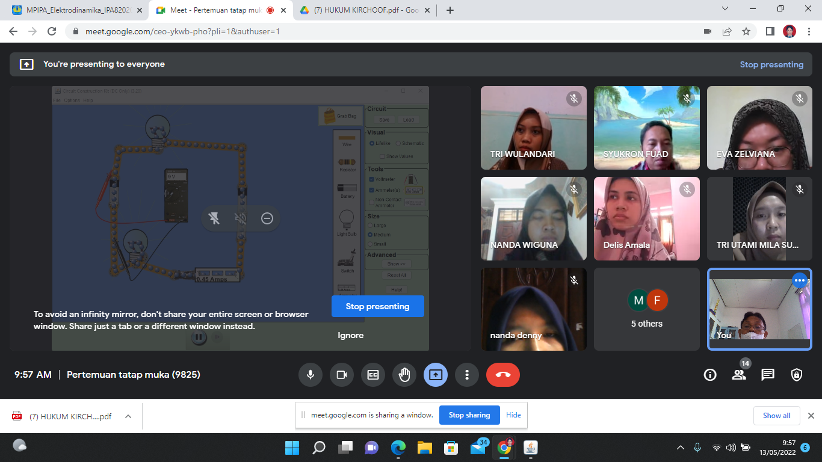Leave call with red hang-up button

tap(503, 375)
